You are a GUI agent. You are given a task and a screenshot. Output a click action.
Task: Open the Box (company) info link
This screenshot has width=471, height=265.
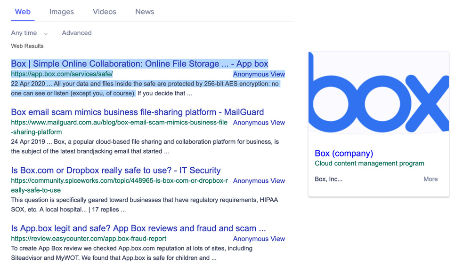(x=344, y=153)
